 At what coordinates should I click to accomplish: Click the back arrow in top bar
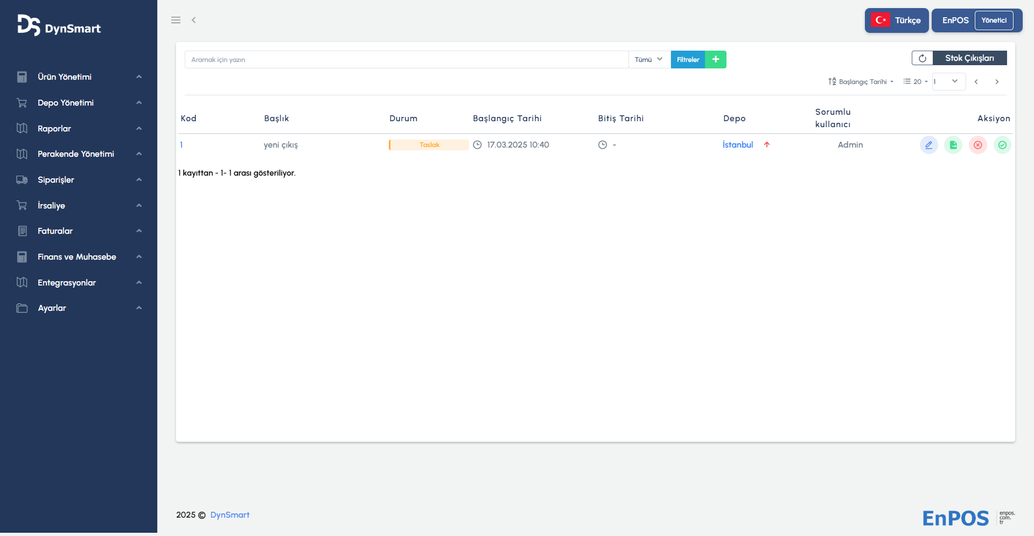[x=194, y=20]
